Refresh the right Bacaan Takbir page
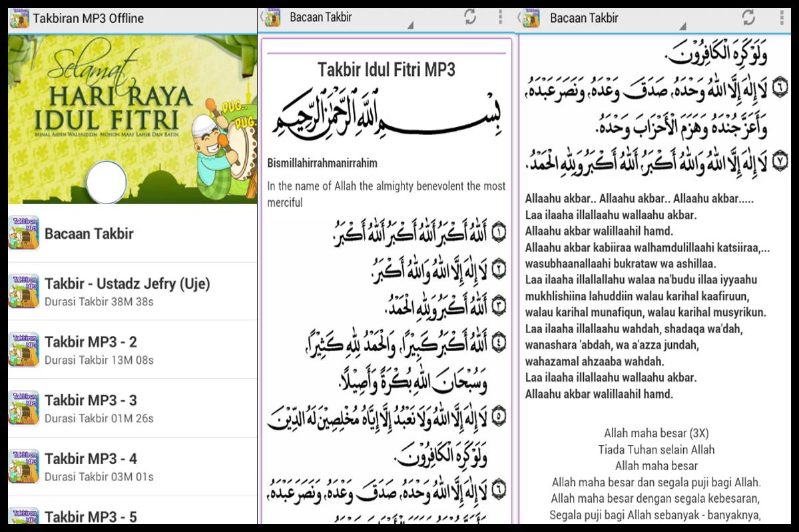 coord(748,17)
